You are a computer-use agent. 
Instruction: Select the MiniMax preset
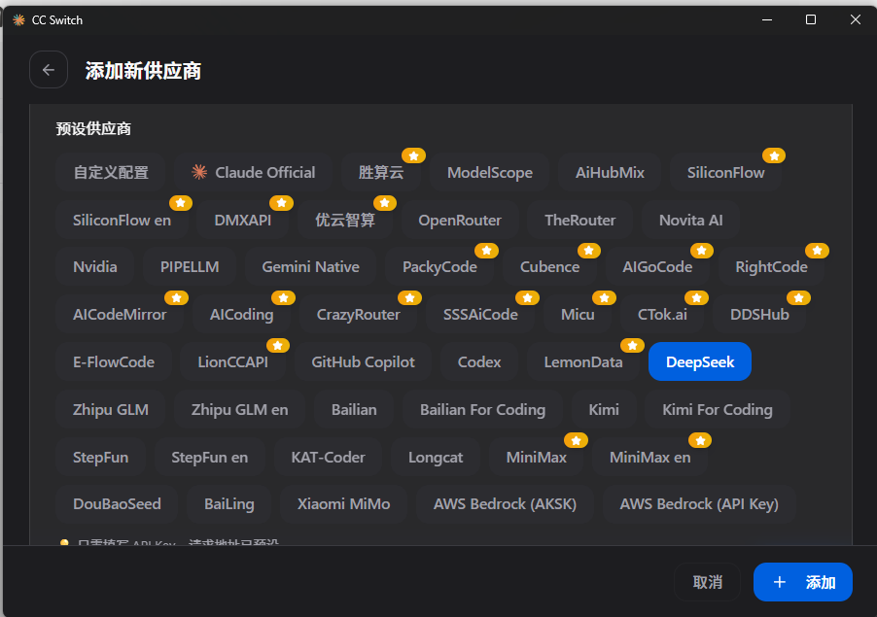(537, 457)
